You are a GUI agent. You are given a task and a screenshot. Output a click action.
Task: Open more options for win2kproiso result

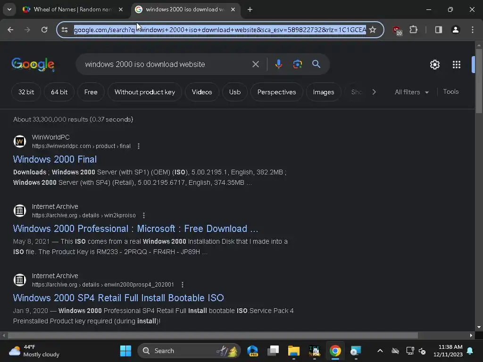144,215
